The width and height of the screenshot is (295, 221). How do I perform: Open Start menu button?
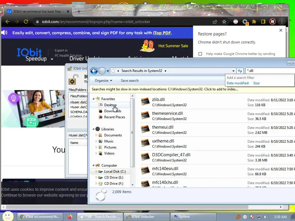point(8,216)
